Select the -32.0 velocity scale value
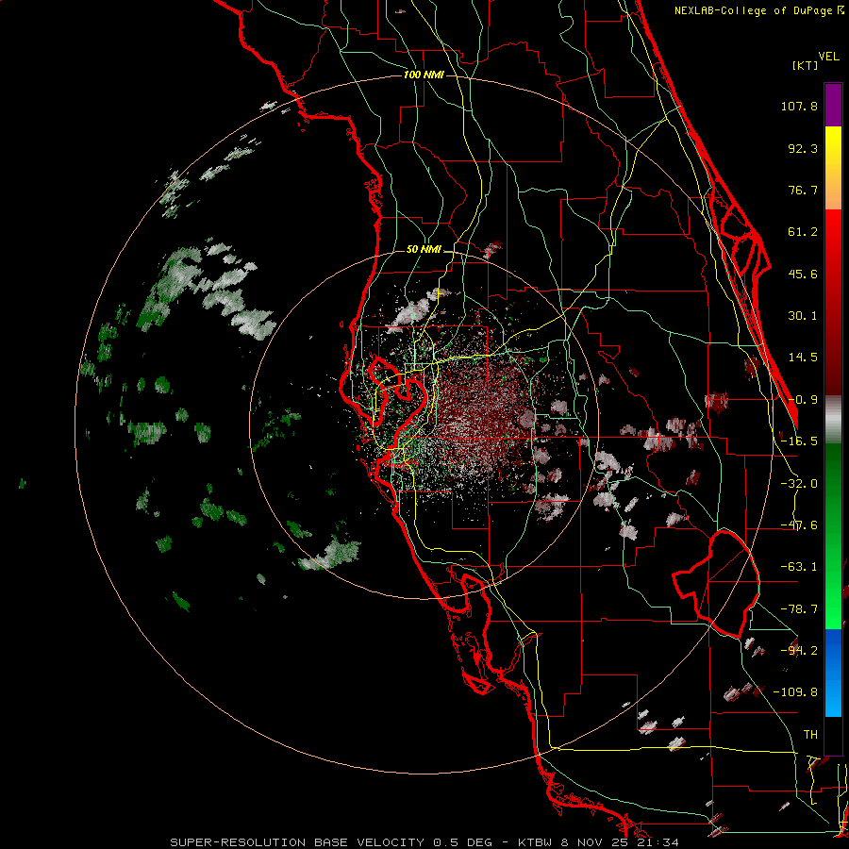The height and width of the screenshot is (849, 849). (x=799, y=484)
